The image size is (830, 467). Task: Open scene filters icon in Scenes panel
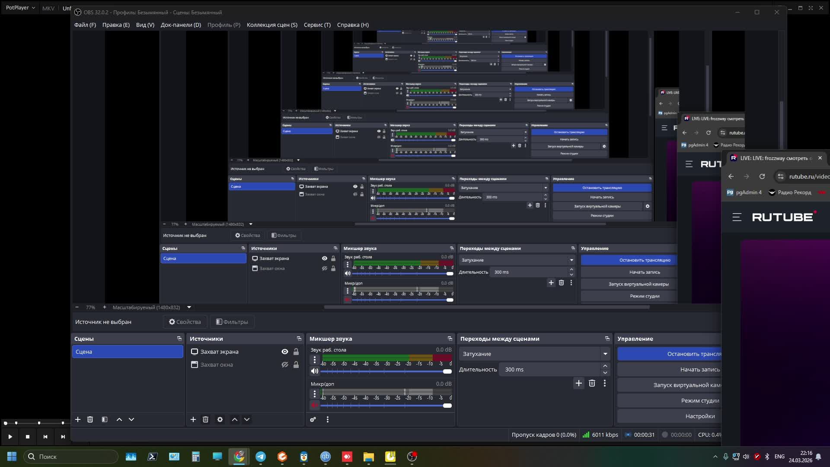tap(105, 419)
